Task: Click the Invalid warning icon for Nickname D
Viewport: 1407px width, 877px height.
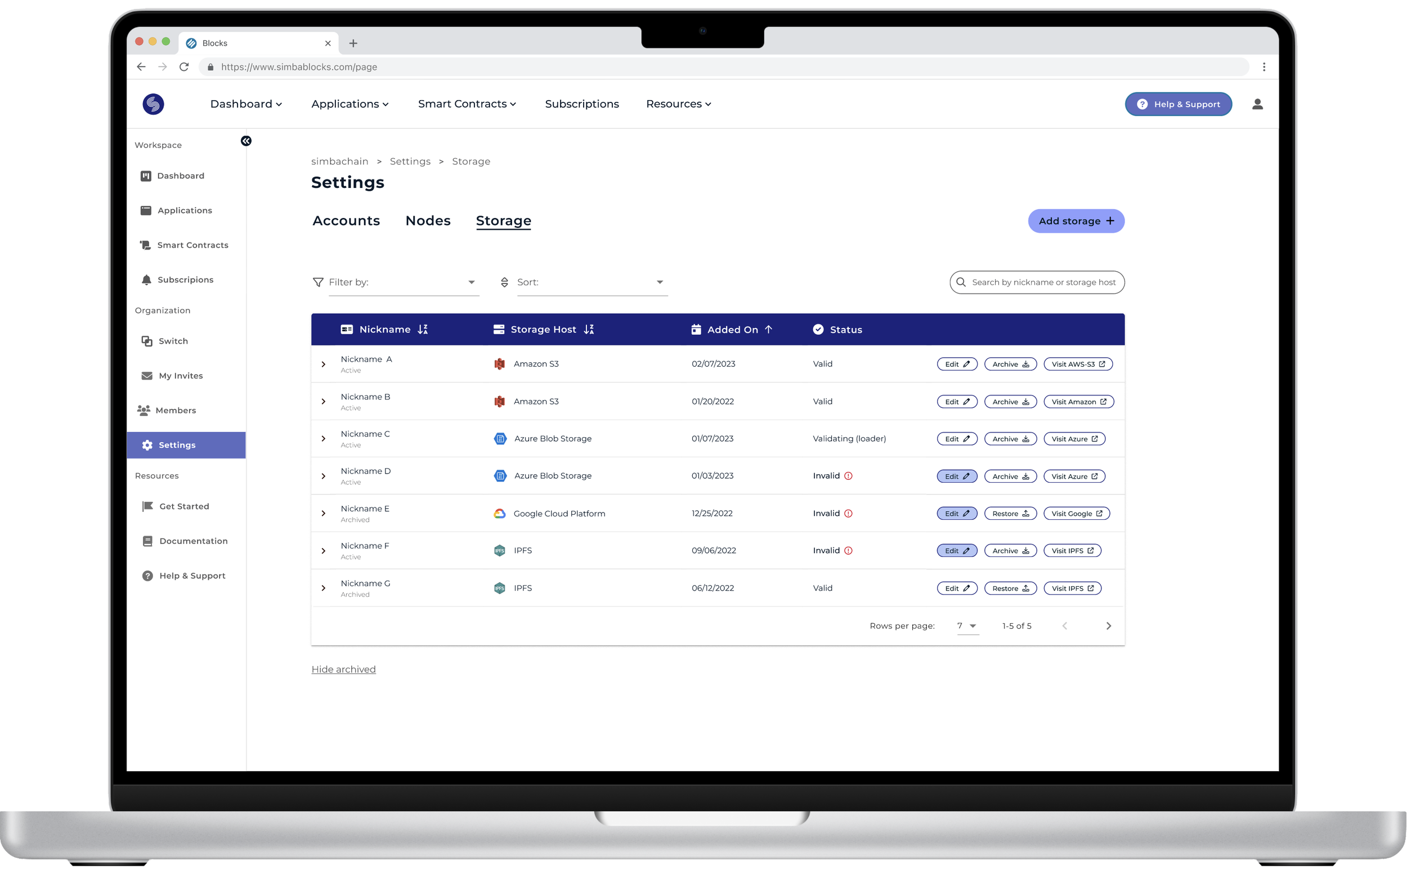Action: click(x=848, y=476)
